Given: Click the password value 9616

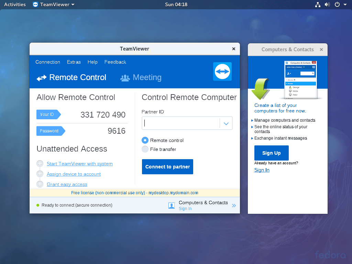Looking at the screenshot, I should pos(117,131).
